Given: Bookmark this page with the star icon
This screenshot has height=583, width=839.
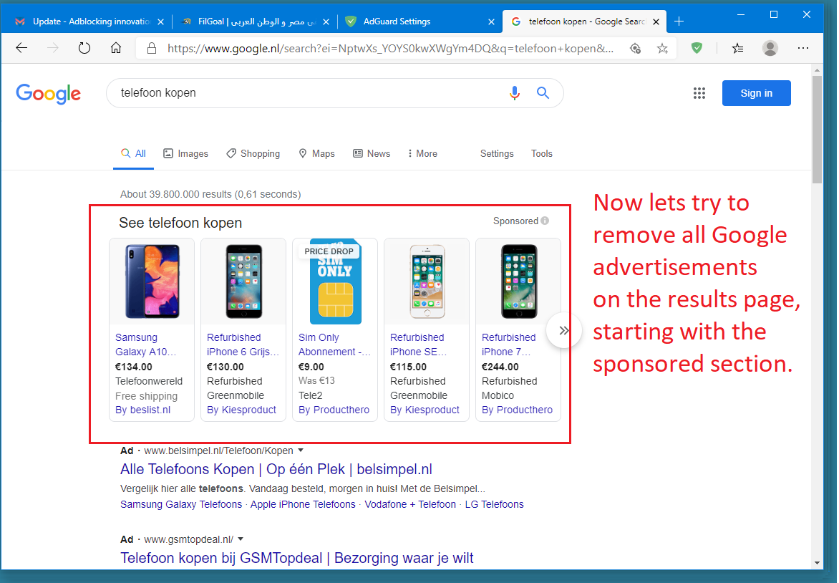Looking at the screenshot, I should coord(662,48).
